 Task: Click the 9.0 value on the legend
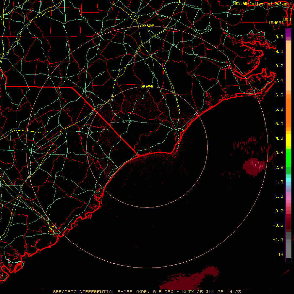(279, 51)
